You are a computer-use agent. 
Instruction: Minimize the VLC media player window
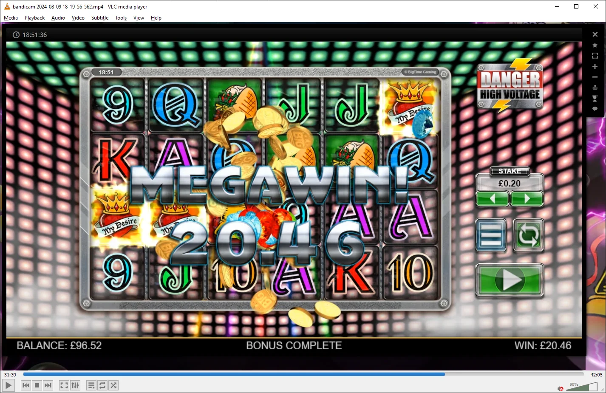tap(557, 6)
